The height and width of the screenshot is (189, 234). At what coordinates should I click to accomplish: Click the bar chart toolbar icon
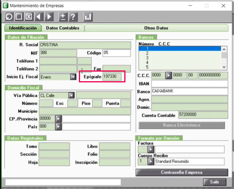[x=88, y=17]
